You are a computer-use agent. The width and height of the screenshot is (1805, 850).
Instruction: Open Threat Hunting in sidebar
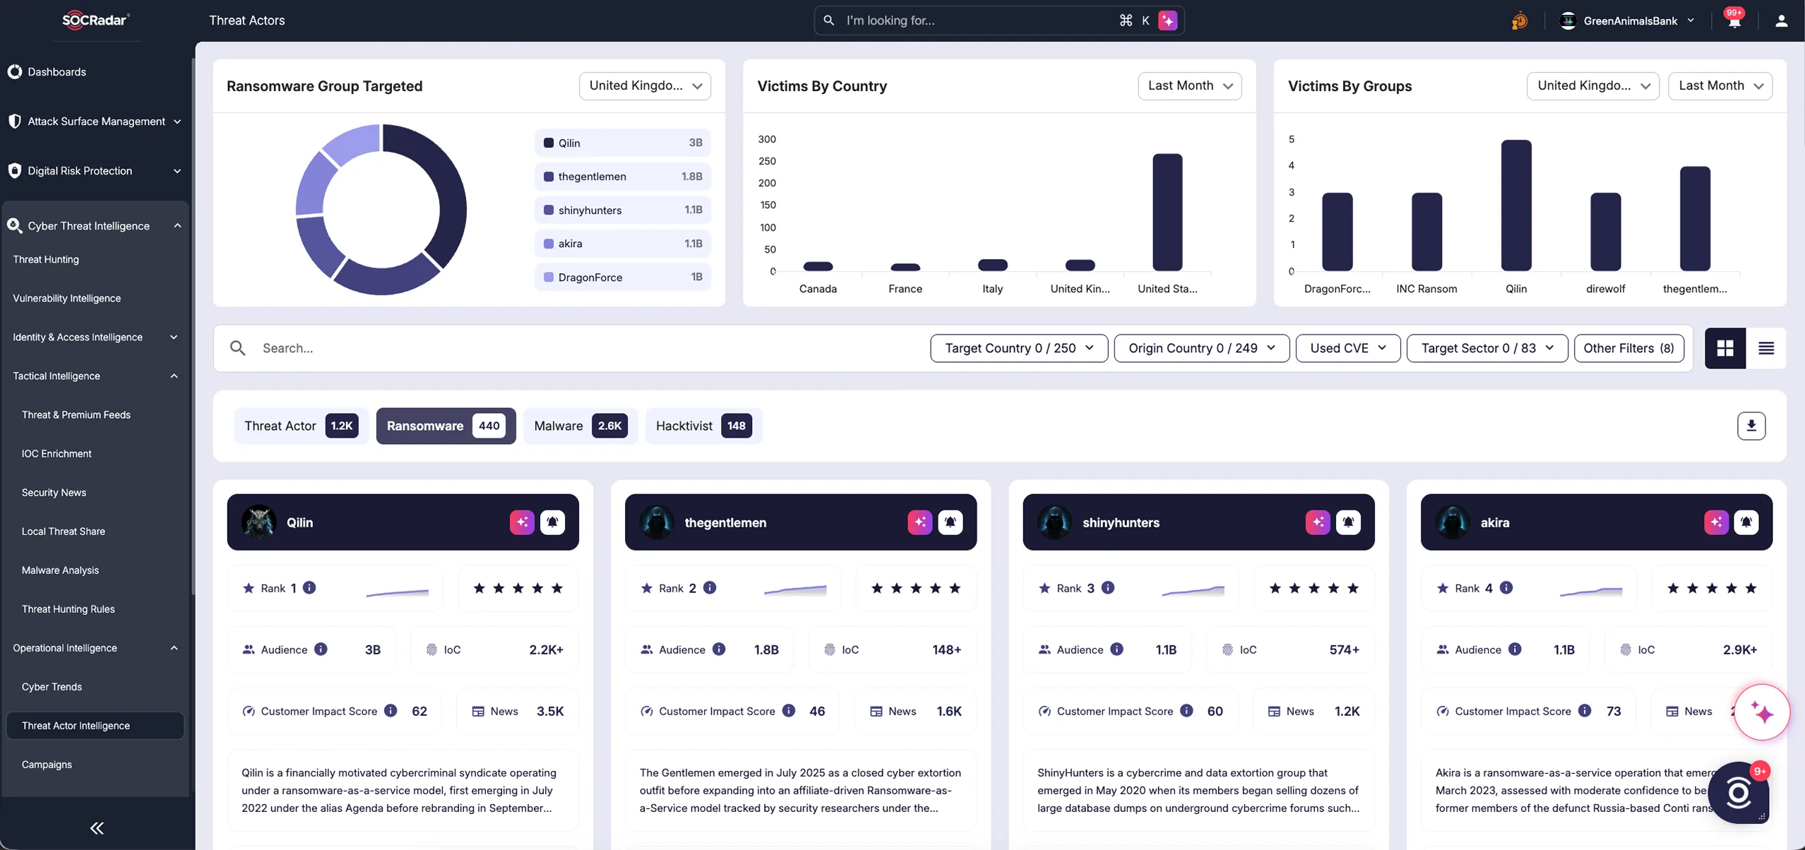pos(46,259)
